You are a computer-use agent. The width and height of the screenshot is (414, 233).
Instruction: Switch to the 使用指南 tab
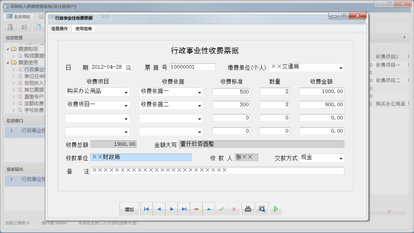(83, 29)
